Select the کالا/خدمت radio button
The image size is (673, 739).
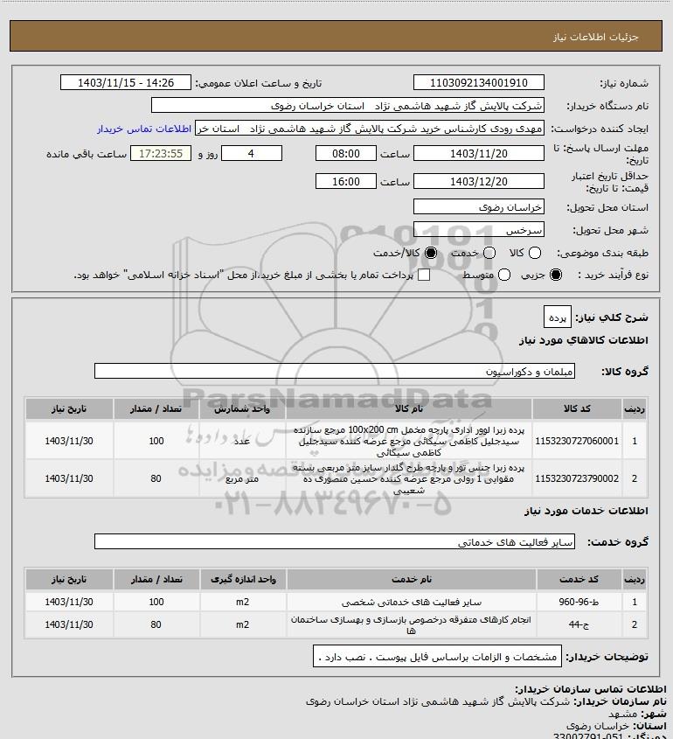tap(430, 253)
